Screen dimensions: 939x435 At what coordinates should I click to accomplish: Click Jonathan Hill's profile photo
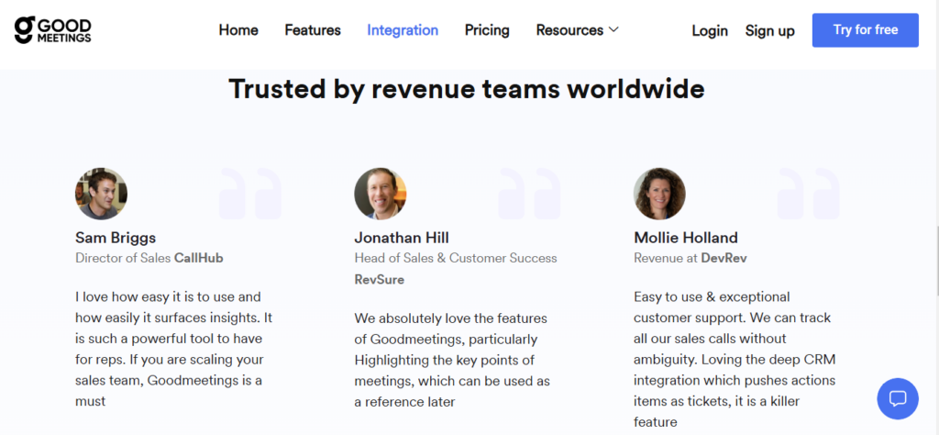click(380, 194)
